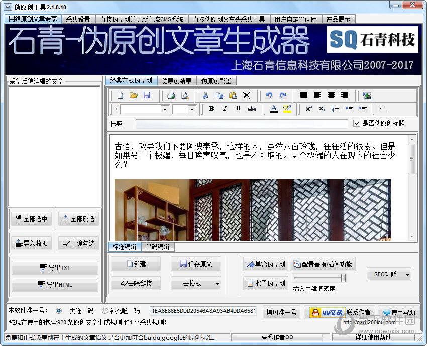Click into the 标题 input field
427x346 pixels.
tap(242, 124)
